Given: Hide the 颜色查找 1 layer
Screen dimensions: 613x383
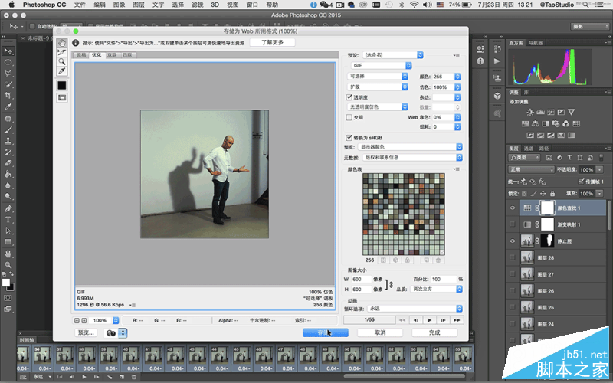Looking at the screenshot, I should coord(513,208).
